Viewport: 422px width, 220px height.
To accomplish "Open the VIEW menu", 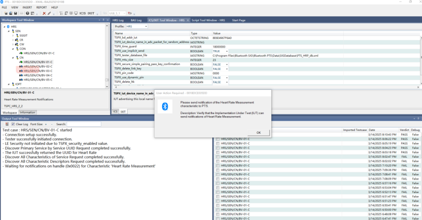I will [15, 8].
